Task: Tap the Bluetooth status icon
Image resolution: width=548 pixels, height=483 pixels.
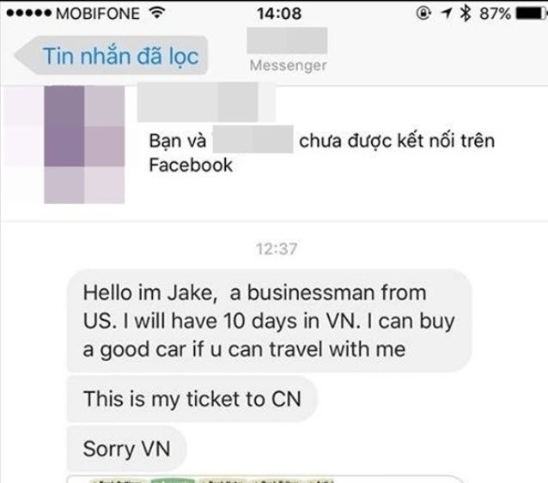Action: point(466,13)
